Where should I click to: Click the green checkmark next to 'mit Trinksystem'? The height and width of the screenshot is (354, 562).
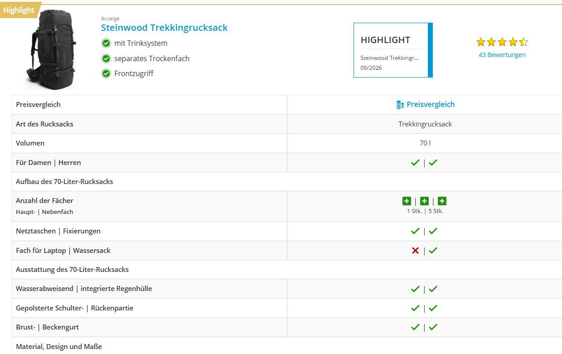point(106,43)
